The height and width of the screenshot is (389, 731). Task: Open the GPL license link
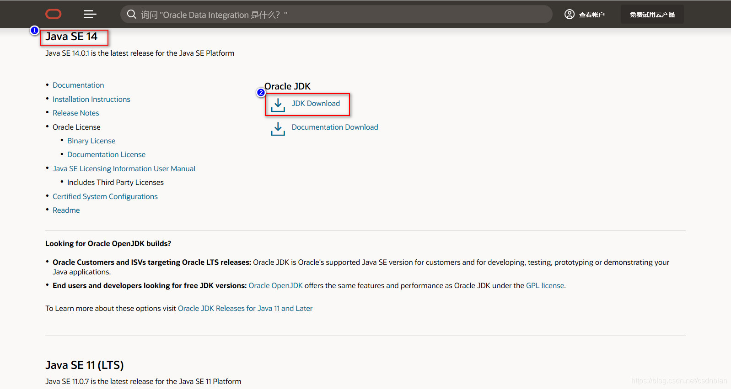(x=545, y=285)
